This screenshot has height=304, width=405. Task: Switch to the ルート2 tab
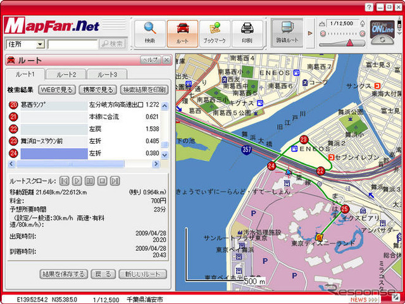tap(66, 75)
